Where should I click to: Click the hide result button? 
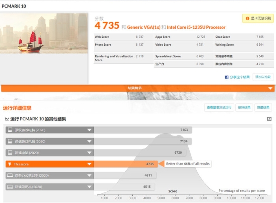click(x=263, y=107)
